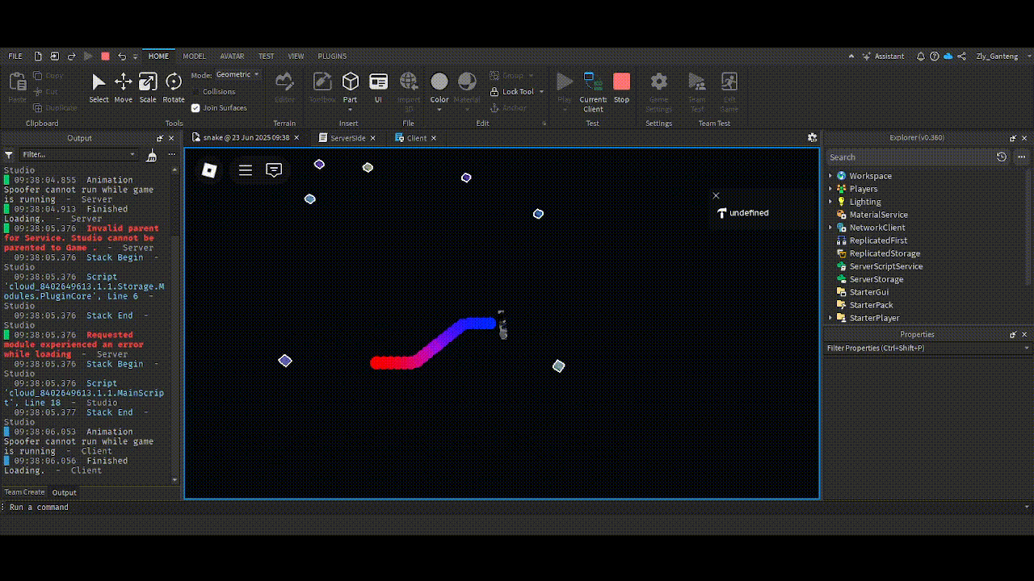Screen dimensions: 1034x581
Task: Open the notifications bell
Action: coord(921,56)
